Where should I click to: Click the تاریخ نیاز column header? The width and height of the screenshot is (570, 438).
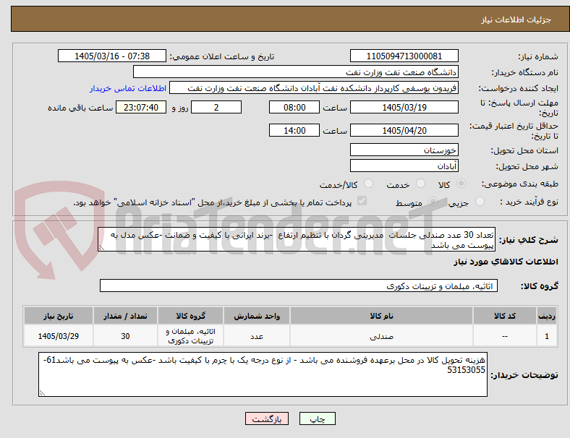(59, 316)
